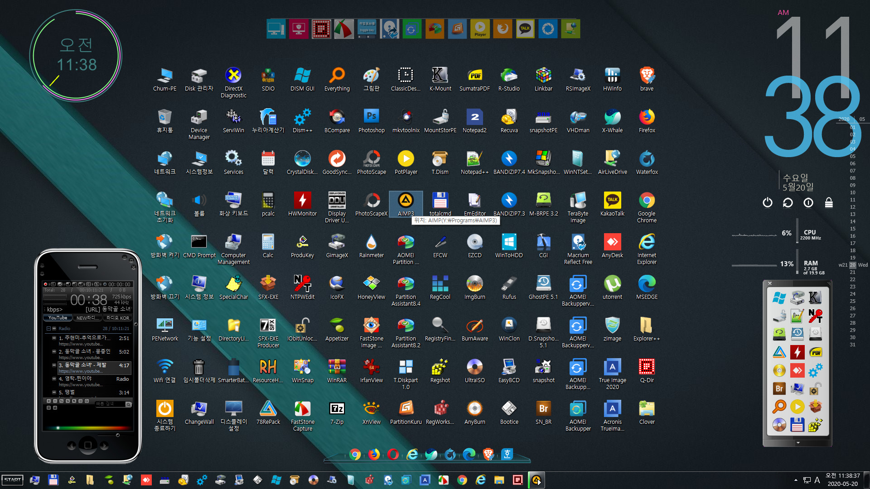Launch PotPlayer from the desktop grid
The image size is (870, 489).
(x=406, y=163)
